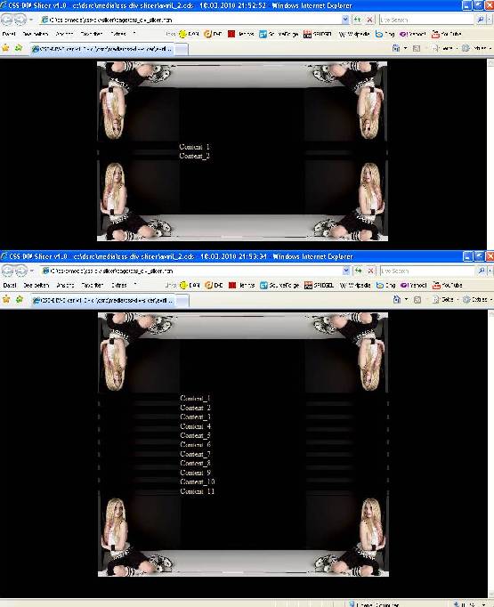The height and width of the screenshot is (607, 494).
Task: Open search provider dropdown in the lower window
Action: pos(490,271)
